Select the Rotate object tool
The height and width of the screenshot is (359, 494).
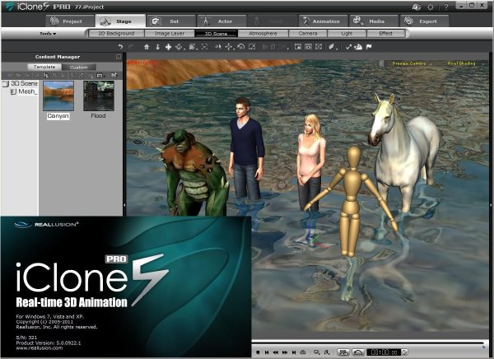(x=241, y=47)
